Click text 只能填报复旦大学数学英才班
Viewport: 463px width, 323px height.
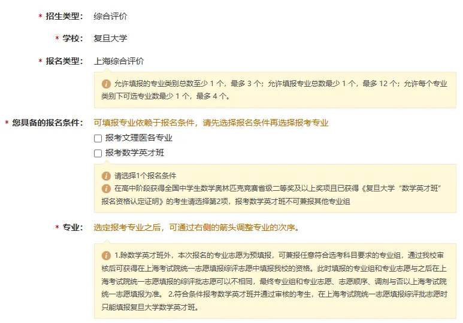150,307
